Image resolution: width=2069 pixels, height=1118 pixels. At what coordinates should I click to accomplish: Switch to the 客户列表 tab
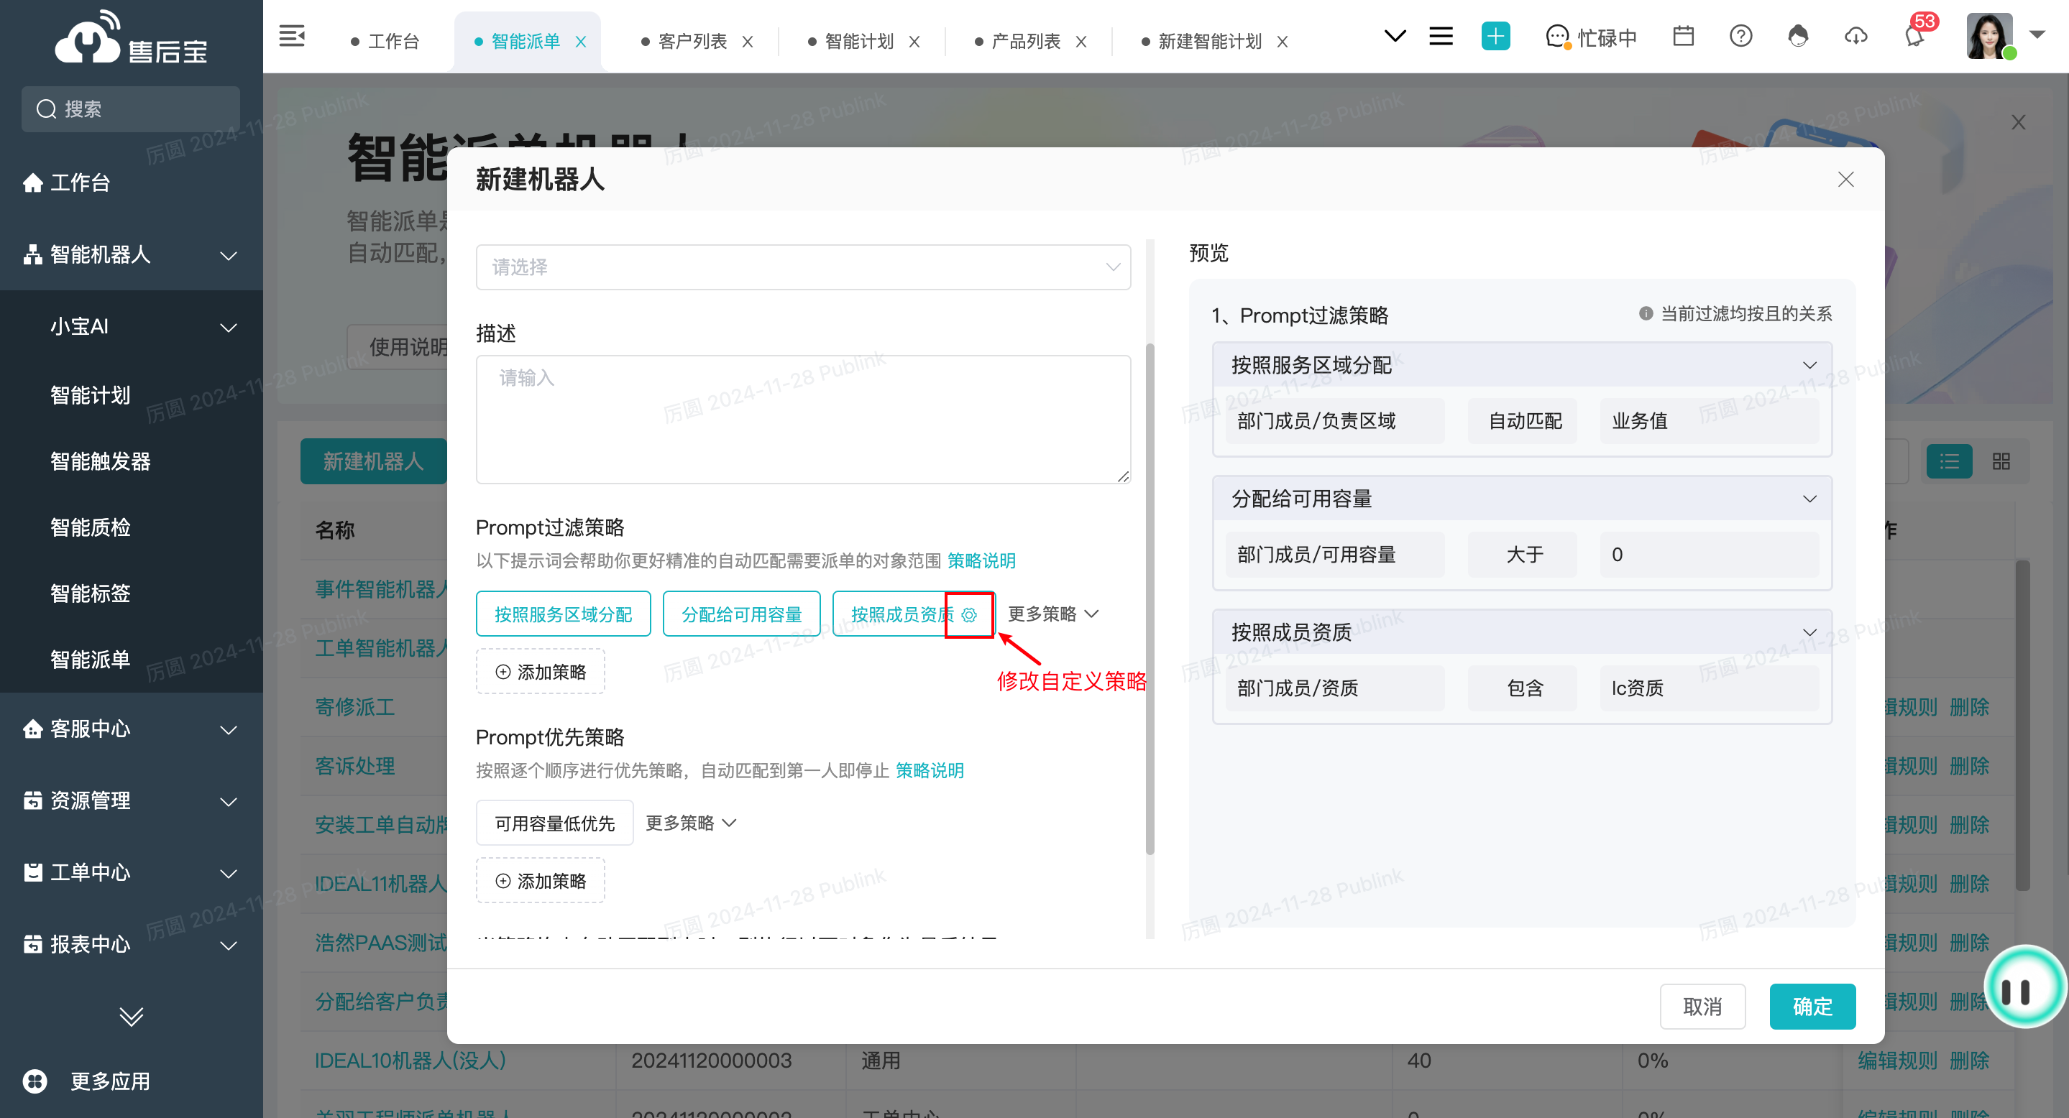tap(684, 42)
